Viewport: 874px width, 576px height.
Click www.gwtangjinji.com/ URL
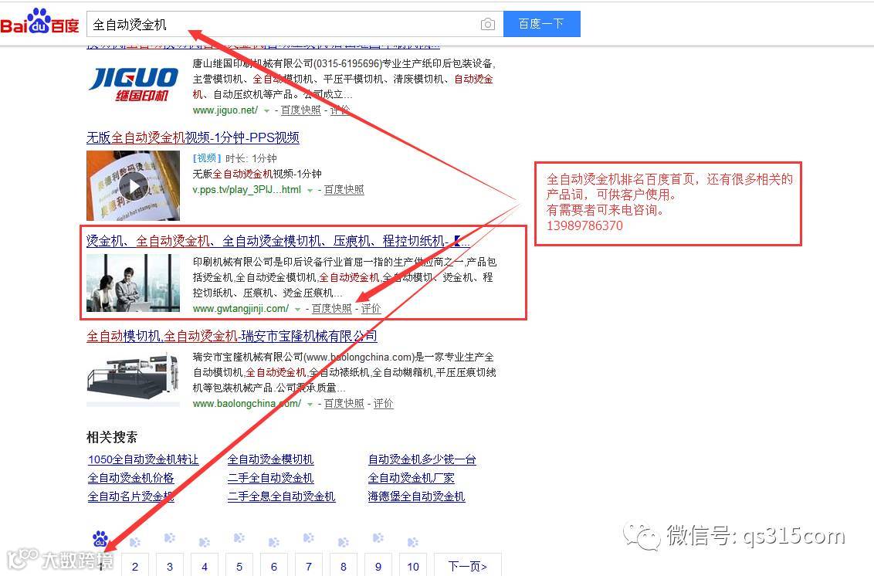tap(241, 308)
